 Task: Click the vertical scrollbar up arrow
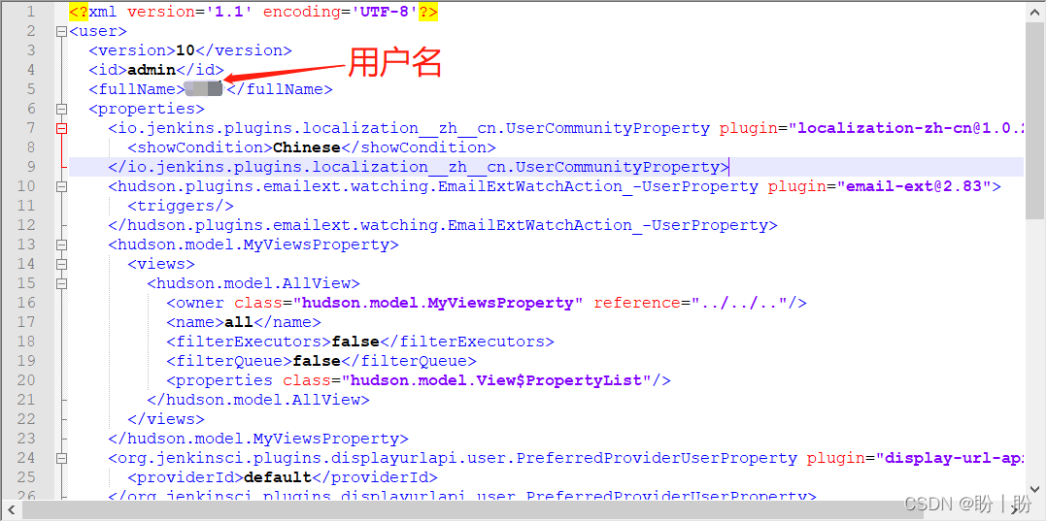(1035, 11)
